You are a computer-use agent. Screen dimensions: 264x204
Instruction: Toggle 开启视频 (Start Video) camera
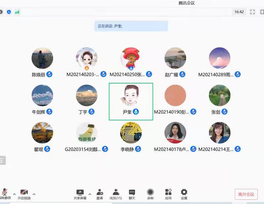[24, 192]
